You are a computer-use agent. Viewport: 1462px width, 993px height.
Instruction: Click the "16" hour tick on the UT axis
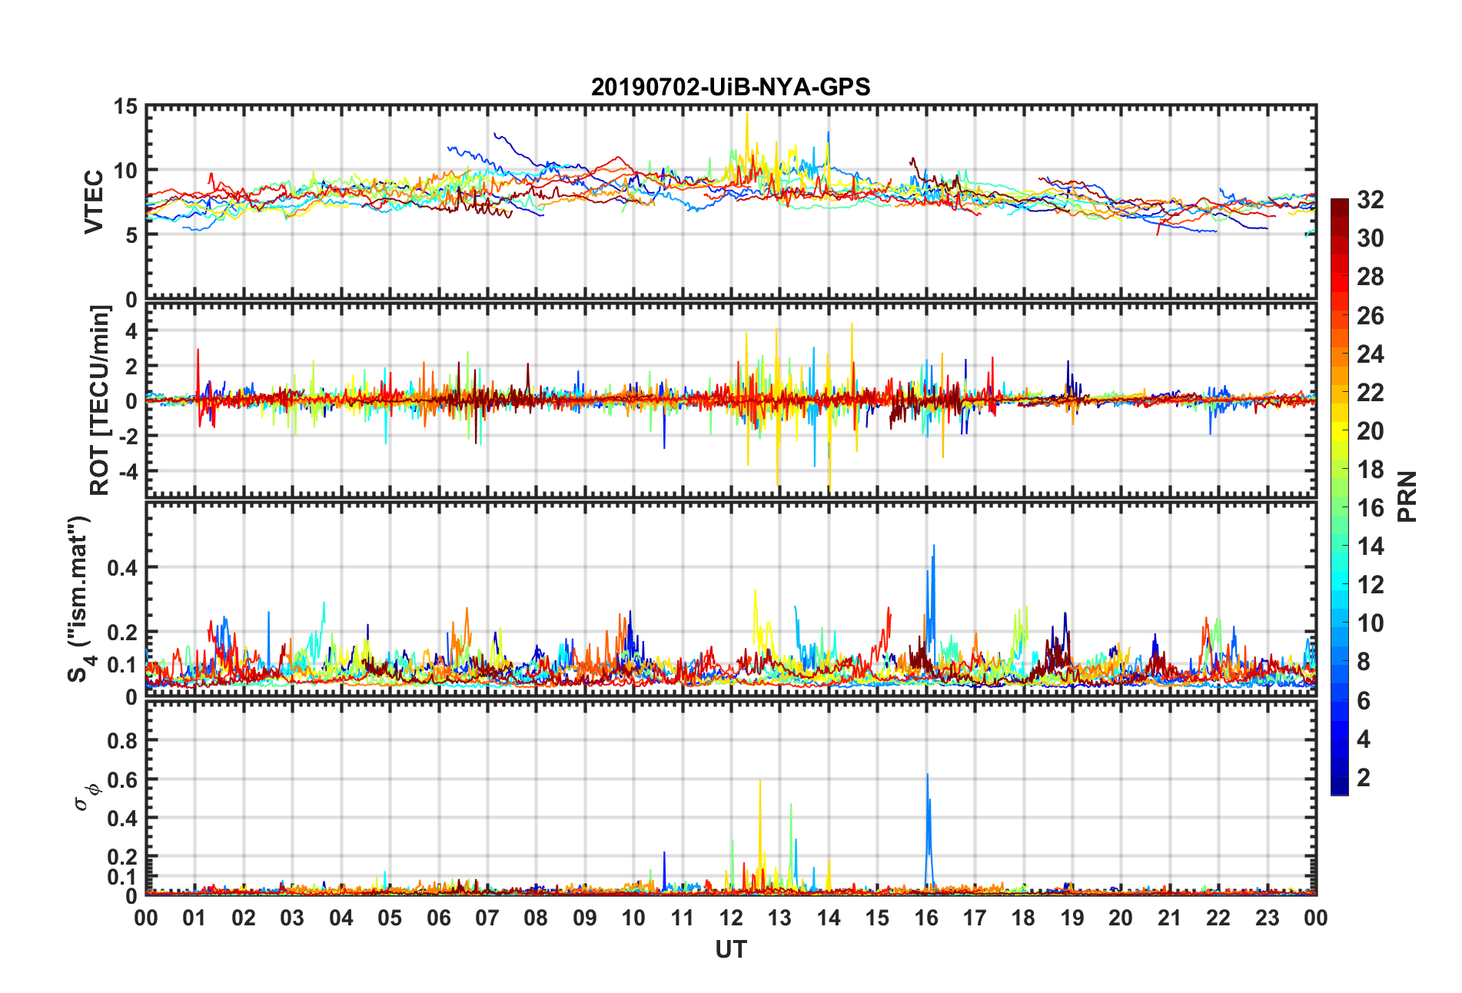click(x=926, y=918)
